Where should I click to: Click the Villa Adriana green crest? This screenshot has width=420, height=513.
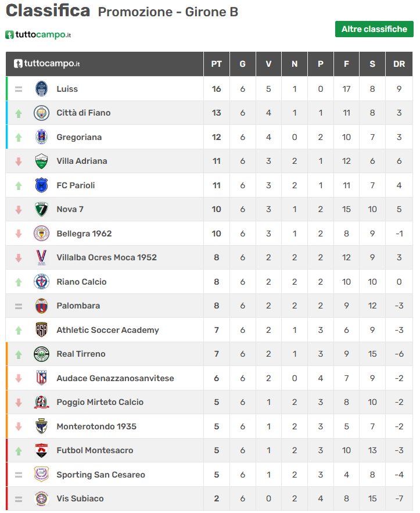(x=41, y=161)
